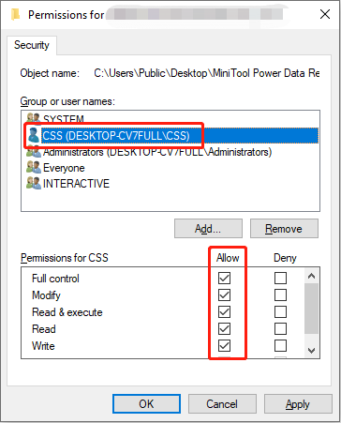This screenshot has width=341, height=423.
Task: Close the Permissions dialog window
Action: coord(325,14)
